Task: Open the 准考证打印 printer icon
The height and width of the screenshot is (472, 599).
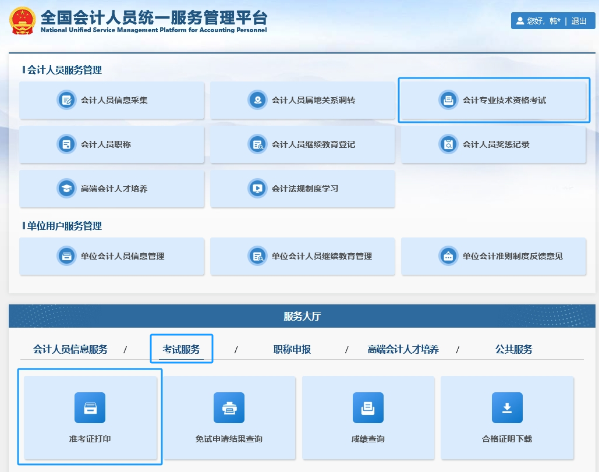Action: click(90, 407)
